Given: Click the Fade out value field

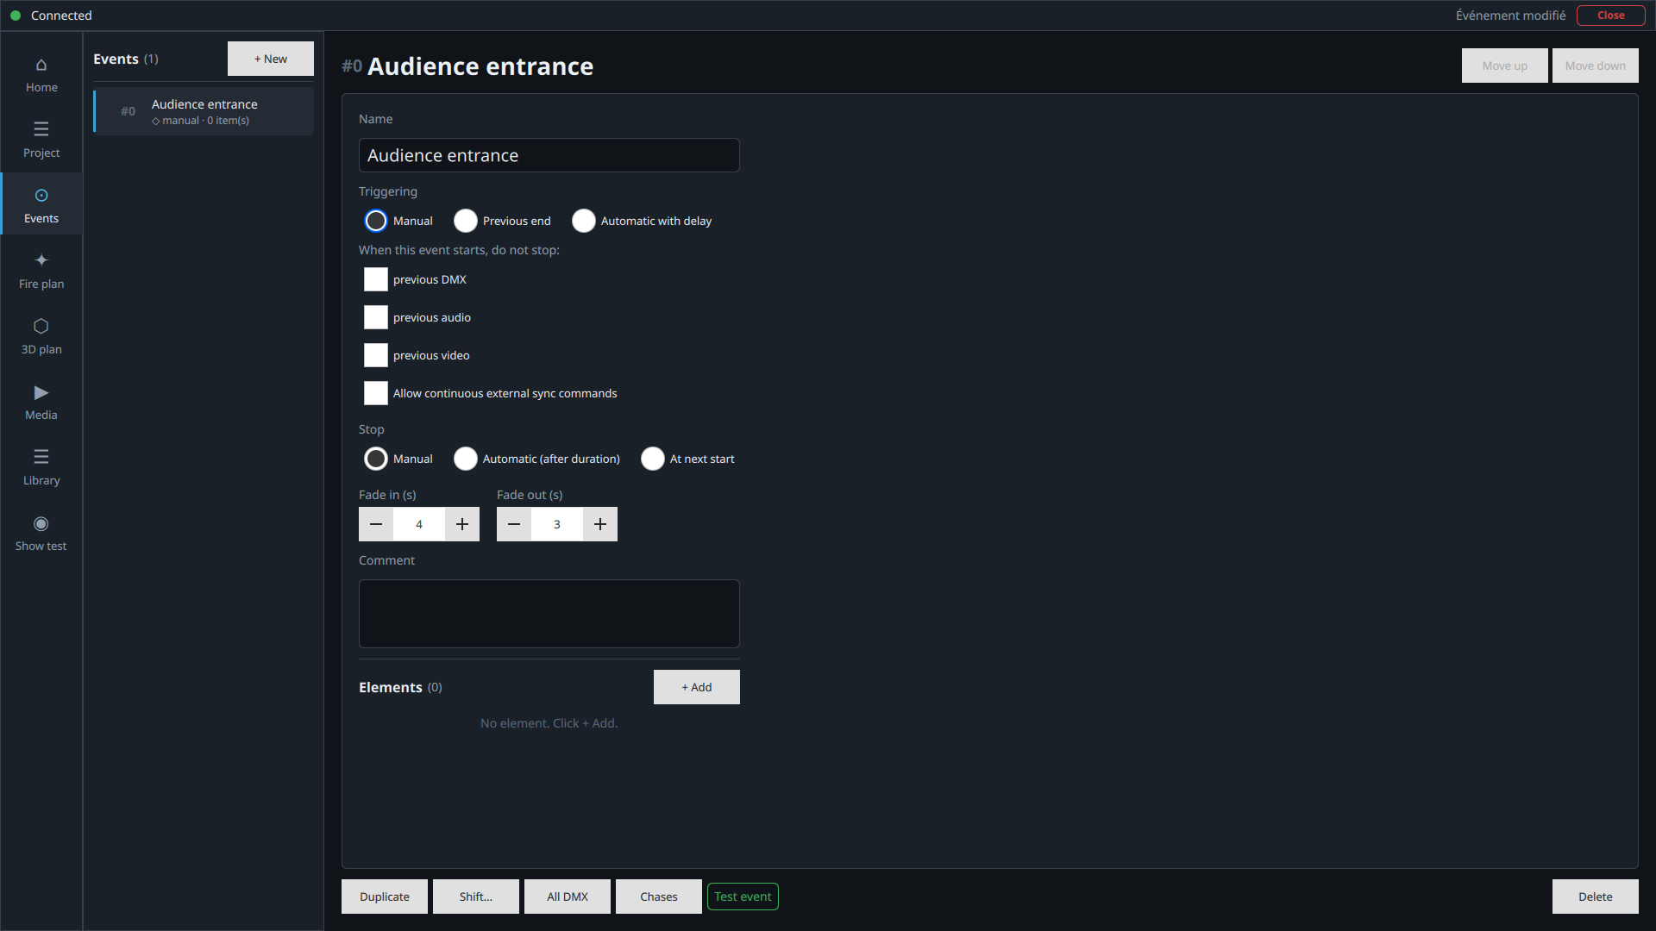Looking at the screenshot, I should (x=557, y=524).
